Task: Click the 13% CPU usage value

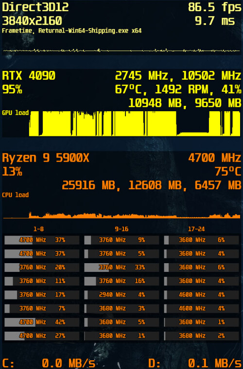Action: click(12, 172)
